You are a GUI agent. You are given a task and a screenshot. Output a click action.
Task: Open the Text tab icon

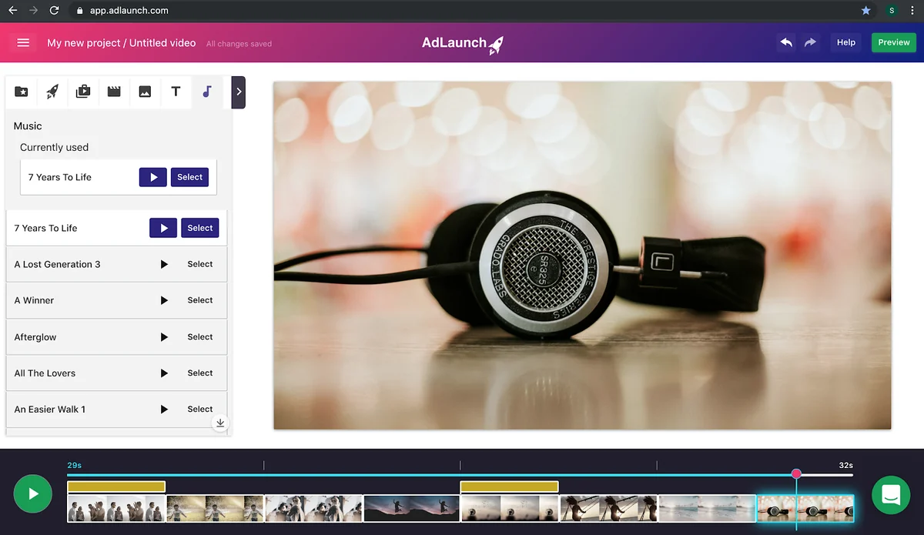pos(176,92)
